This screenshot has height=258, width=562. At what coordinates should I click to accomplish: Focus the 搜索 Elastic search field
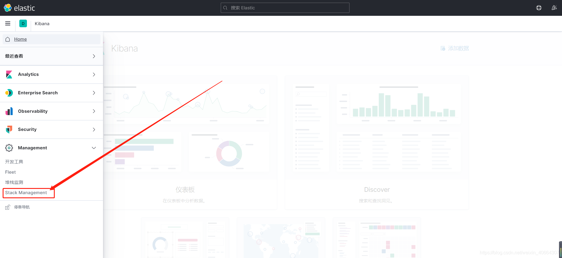(x=285, y=8)
